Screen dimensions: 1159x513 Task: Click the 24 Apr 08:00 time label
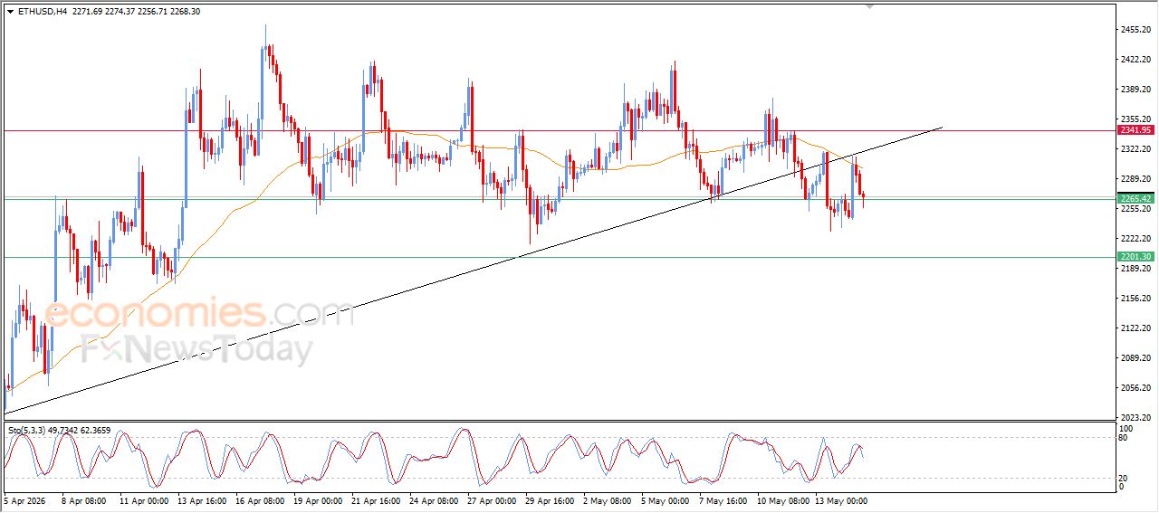[436, 499]
